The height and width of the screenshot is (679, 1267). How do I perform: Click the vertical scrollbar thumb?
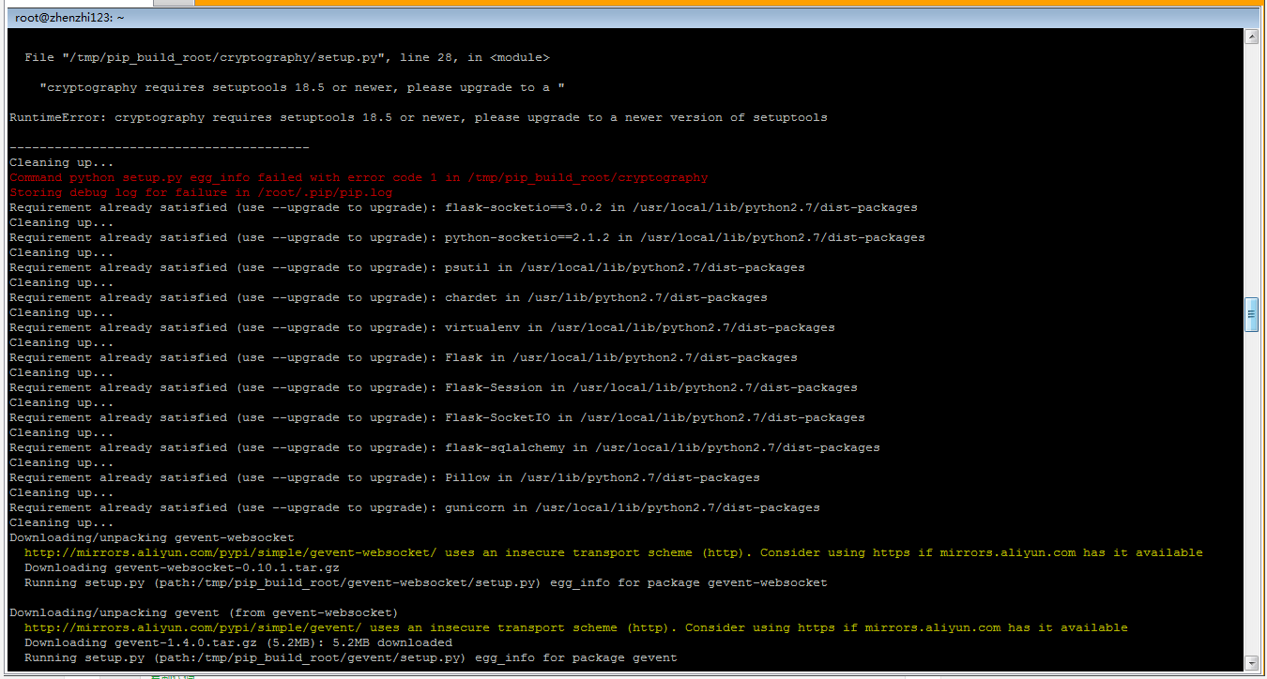pyautogui.click(x=1251, y=314)
